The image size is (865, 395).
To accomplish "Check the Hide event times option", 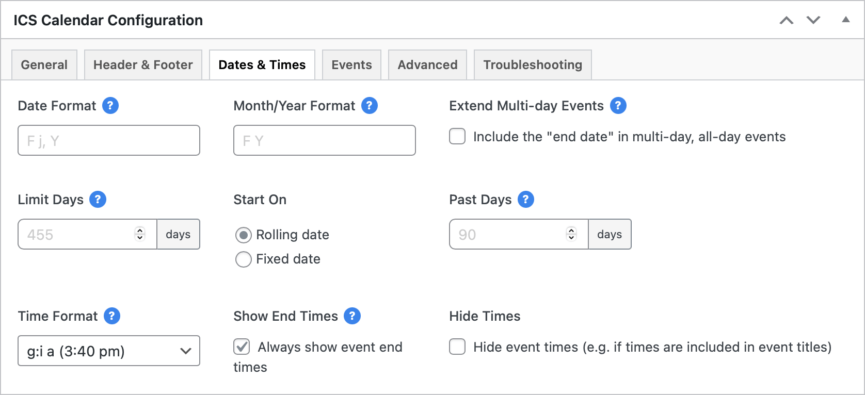I will coord(457,347).
